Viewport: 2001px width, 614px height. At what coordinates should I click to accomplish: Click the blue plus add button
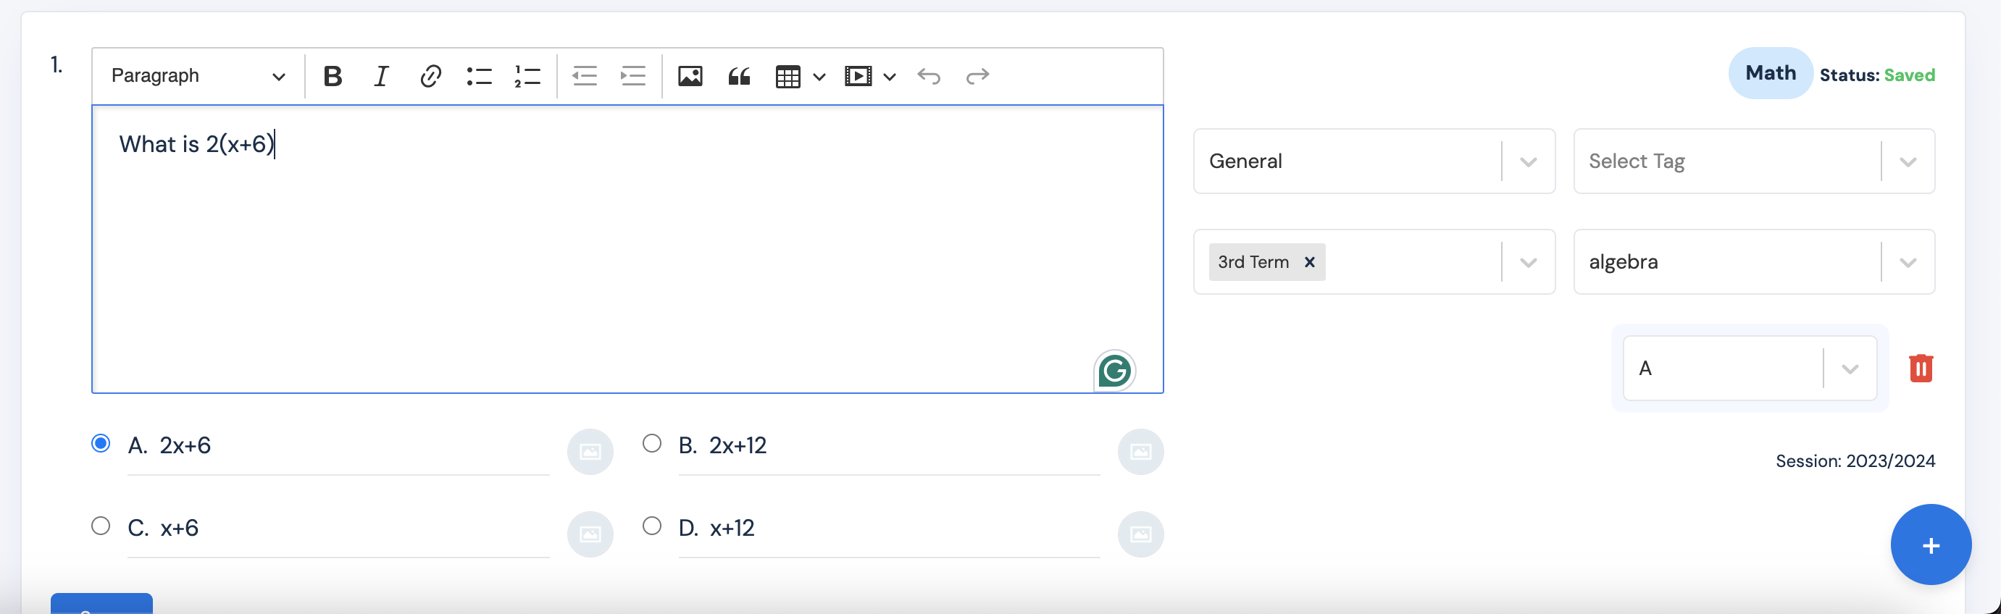pyautogui.click(x=1930, y=545)
